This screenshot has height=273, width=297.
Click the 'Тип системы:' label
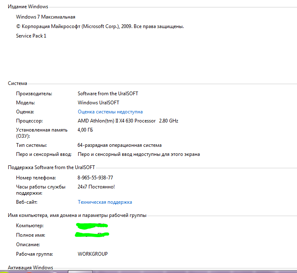[31, 145]
